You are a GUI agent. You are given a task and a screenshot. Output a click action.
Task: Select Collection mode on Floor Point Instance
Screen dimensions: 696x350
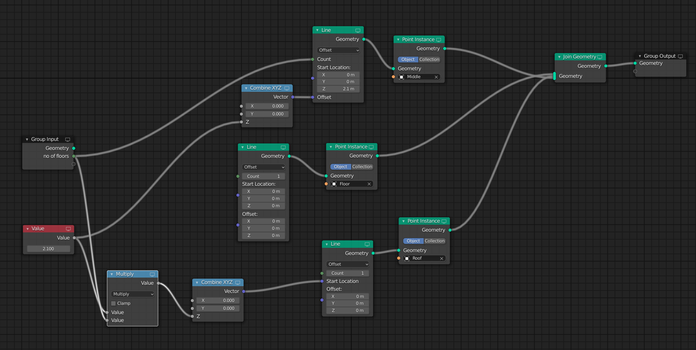(362, 167)
